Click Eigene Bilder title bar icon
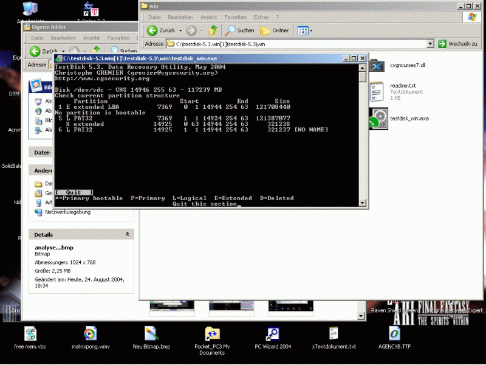The width and height of the screenshot is (486, 365). (x=27, y=27)
